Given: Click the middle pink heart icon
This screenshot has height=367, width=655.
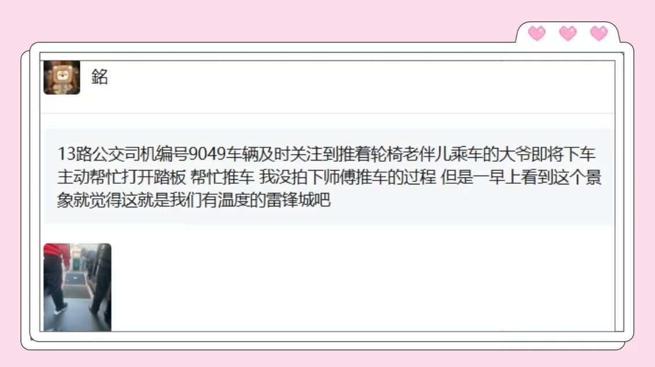Looking at the screenshot, I should pyautogui.click(x=568, y=33).
